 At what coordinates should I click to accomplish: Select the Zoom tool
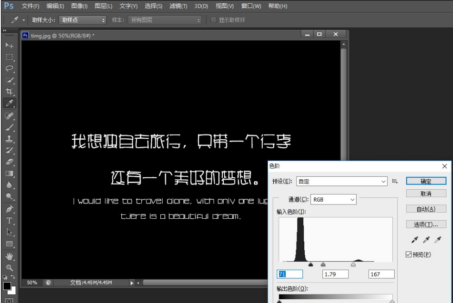9,267
